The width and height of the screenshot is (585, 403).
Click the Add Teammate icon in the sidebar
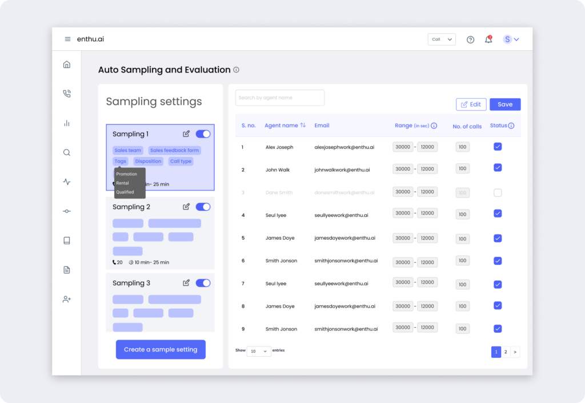tap(66, 299)
